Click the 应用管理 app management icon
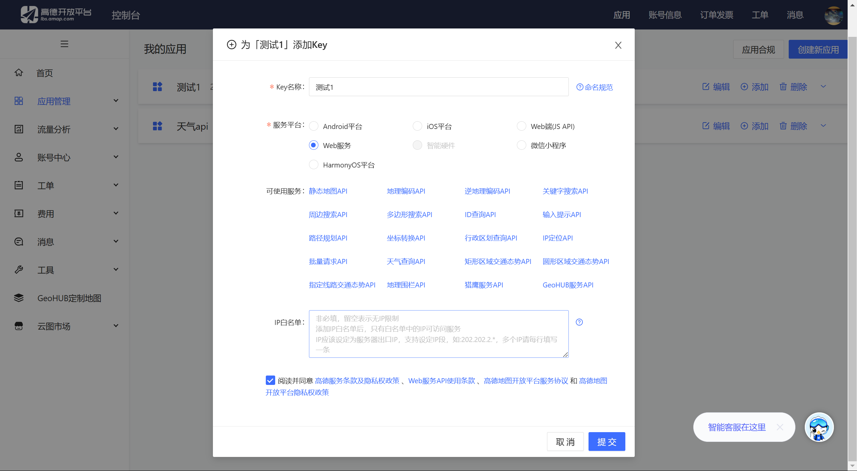The height and width of the screenshot is (471, 857). (19, 101)
